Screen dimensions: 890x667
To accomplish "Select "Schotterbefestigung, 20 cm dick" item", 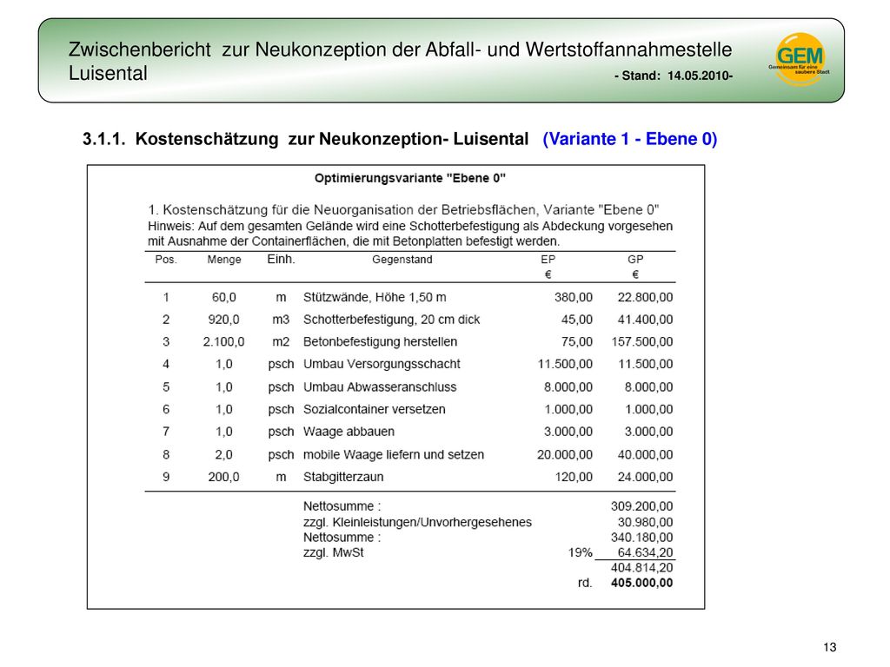I will click(391, 320).
